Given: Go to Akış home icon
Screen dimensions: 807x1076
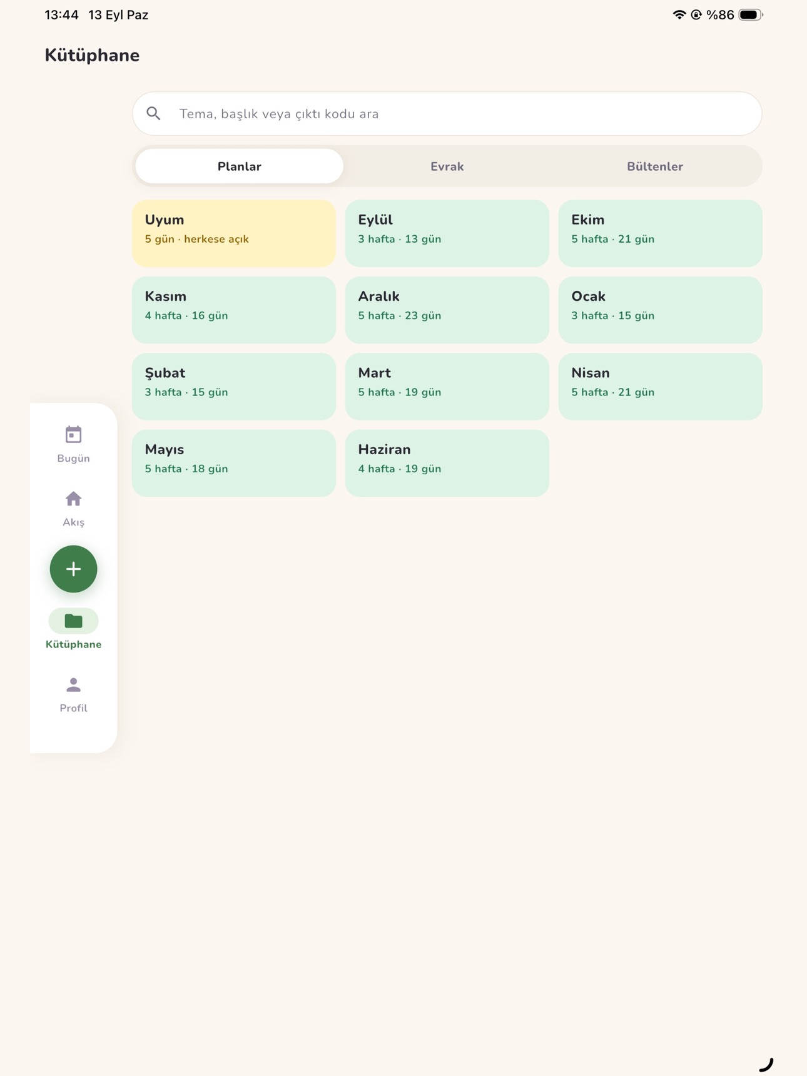Looking at the screenshot, I should point(73,499).
